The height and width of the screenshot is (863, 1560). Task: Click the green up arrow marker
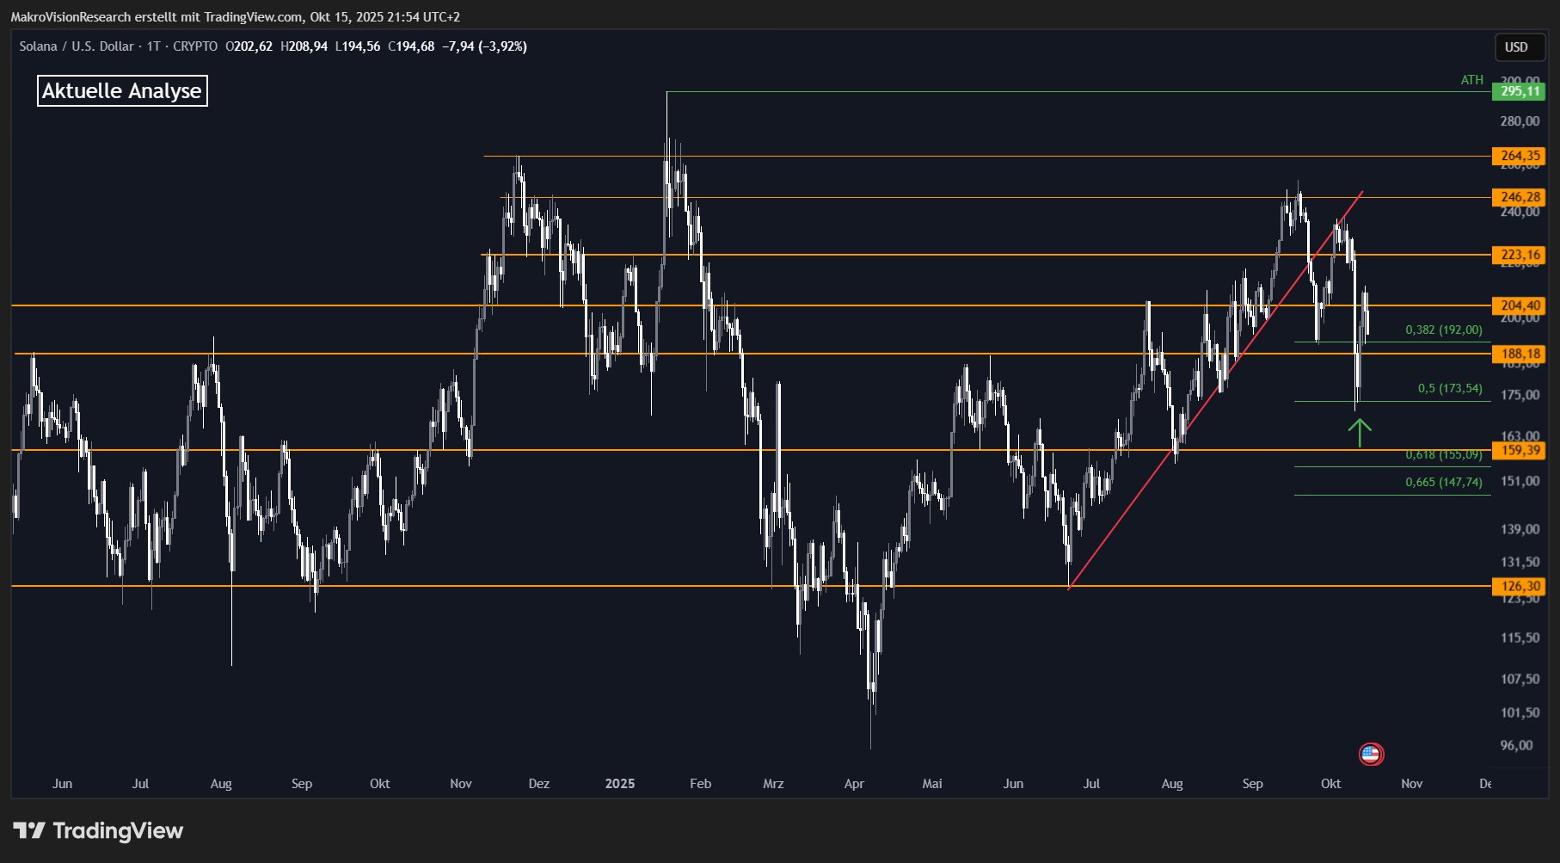pyautogui.click(x=1359, y=432)
